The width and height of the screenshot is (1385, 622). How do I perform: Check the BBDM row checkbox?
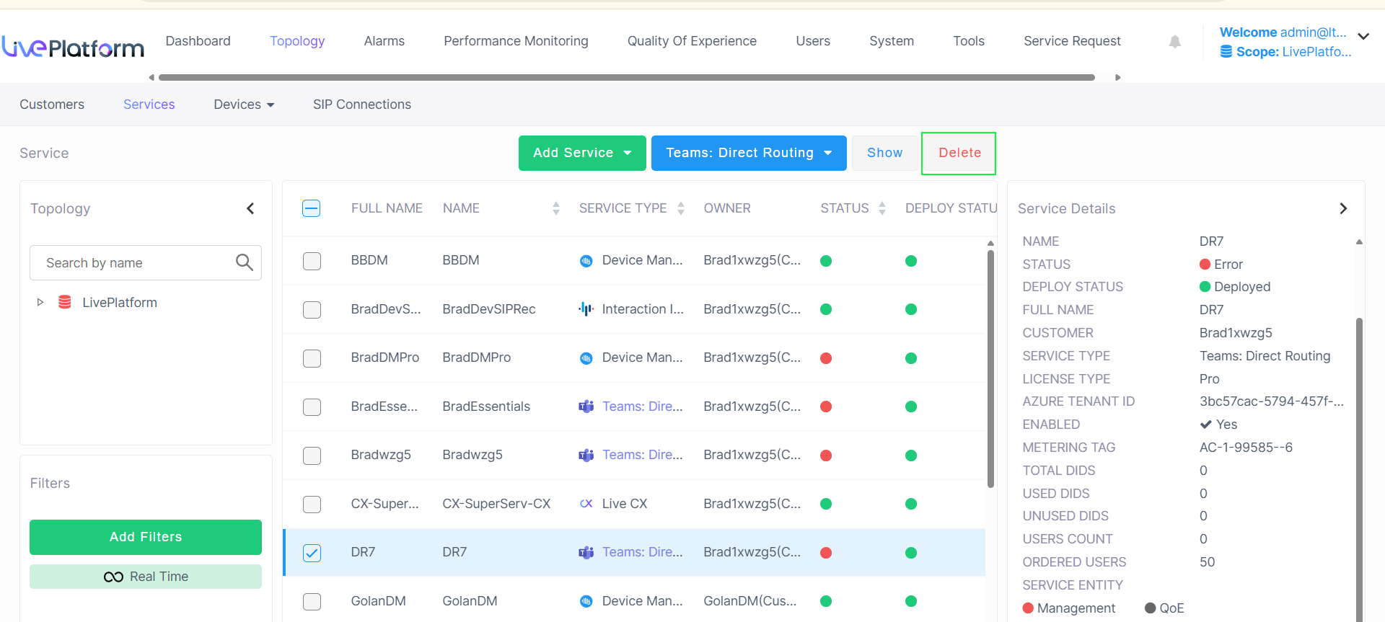coord(312,261)
